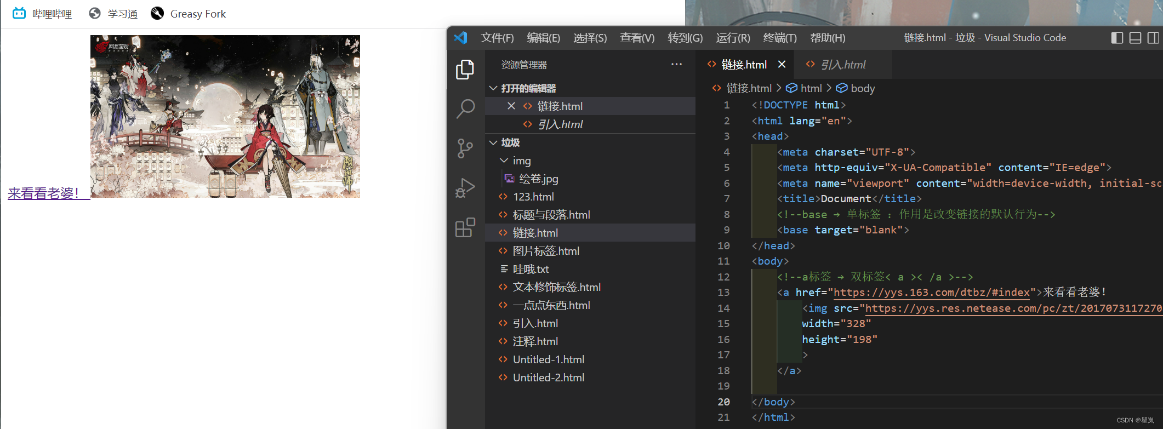Open the 终端(T) menu

coord(780,38)
